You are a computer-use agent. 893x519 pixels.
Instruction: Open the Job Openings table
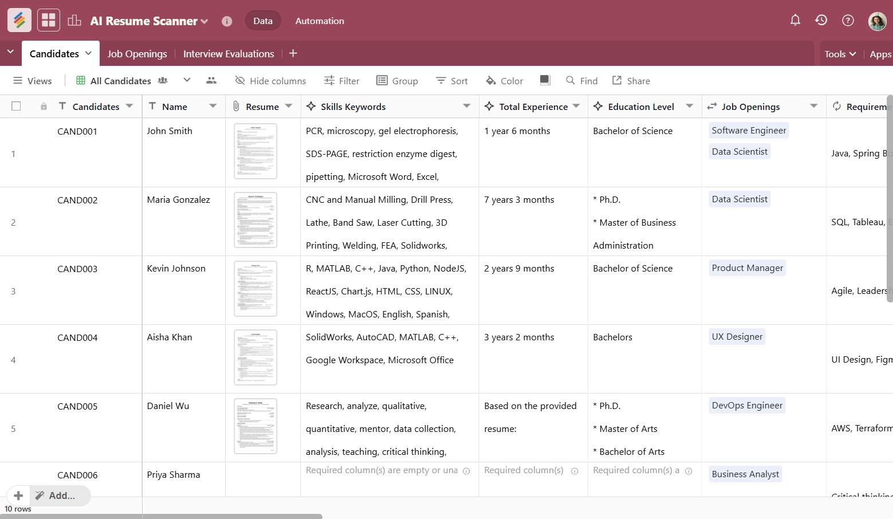pyautogui.click(x=137, y=53)
